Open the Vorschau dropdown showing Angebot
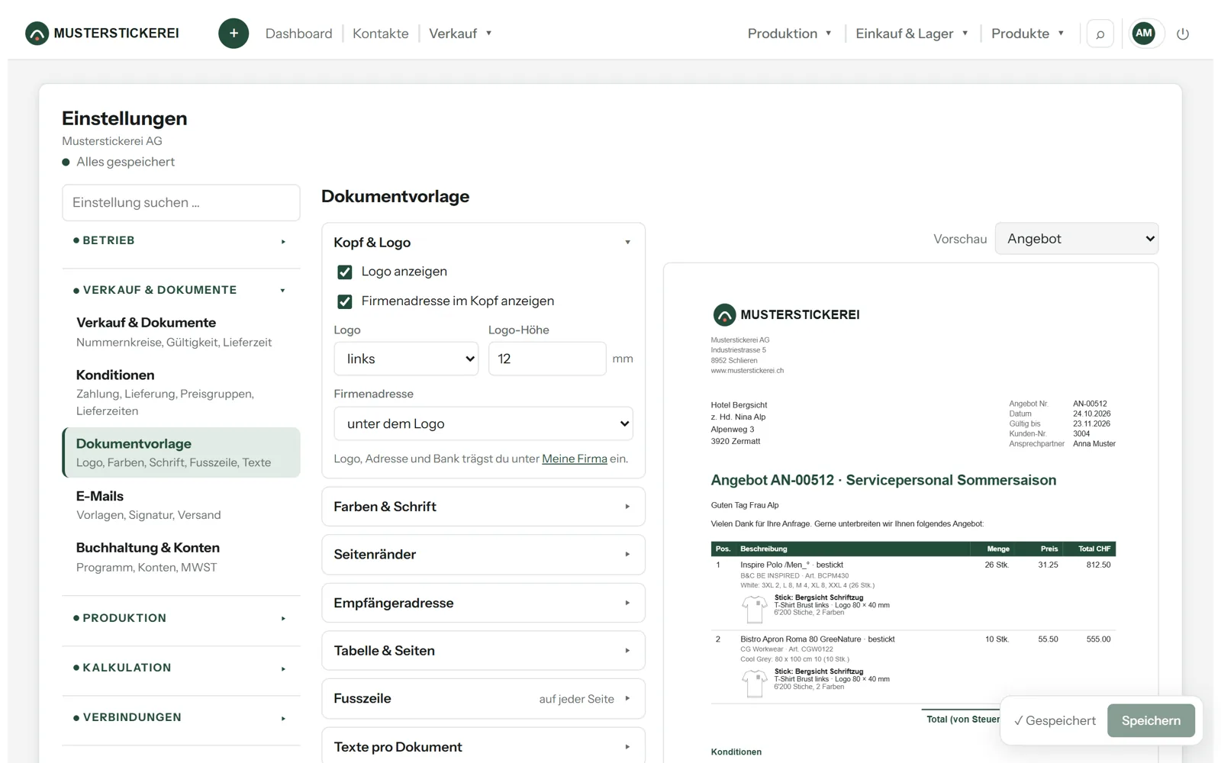This screenshot has width=1221, height=763. pyautogui.click(x=1076, y=239)
